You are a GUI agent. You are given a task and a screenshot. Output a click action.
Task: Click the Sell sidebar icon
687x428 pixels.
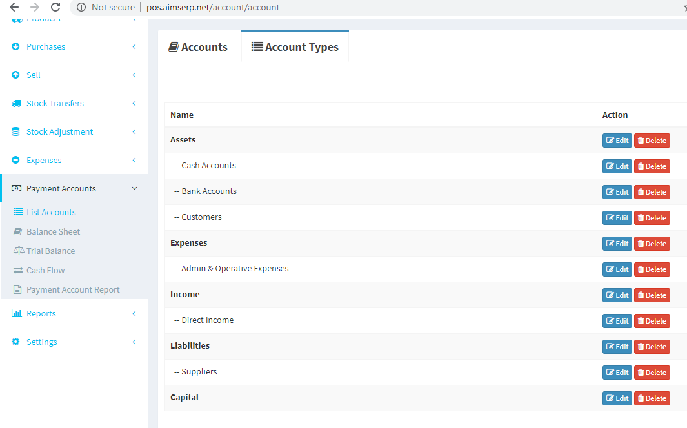click(x=15, y=75)
